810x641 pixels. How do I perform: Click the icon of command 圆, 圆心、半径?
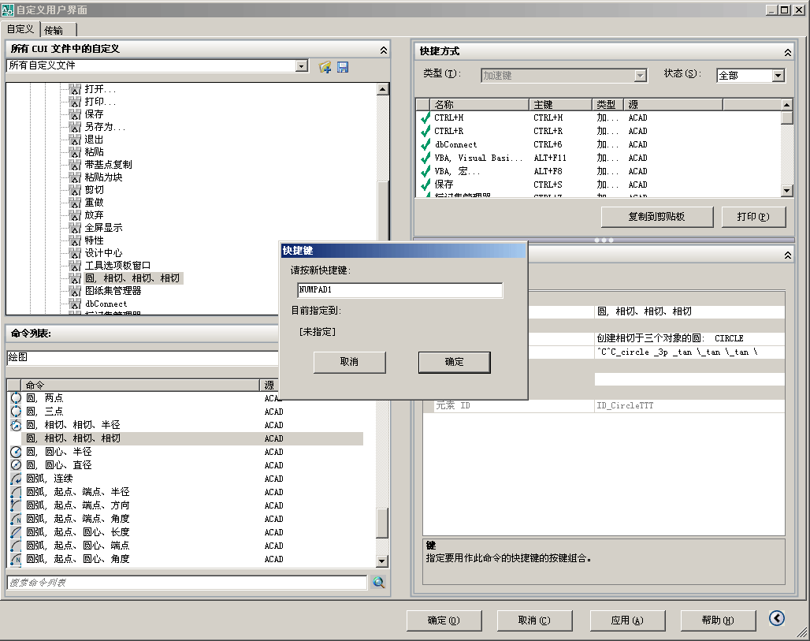(x=16, y=452)
